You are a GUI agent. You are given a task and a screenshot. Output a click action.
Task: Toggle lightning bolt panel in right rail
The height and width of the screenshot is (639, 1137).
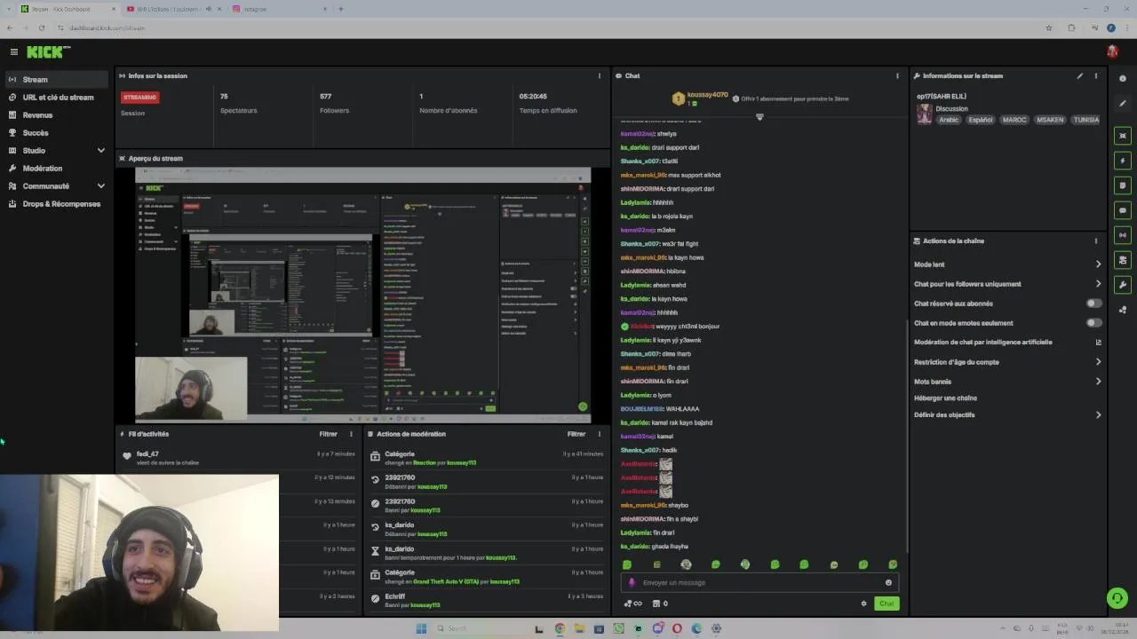coord(1123,161)
